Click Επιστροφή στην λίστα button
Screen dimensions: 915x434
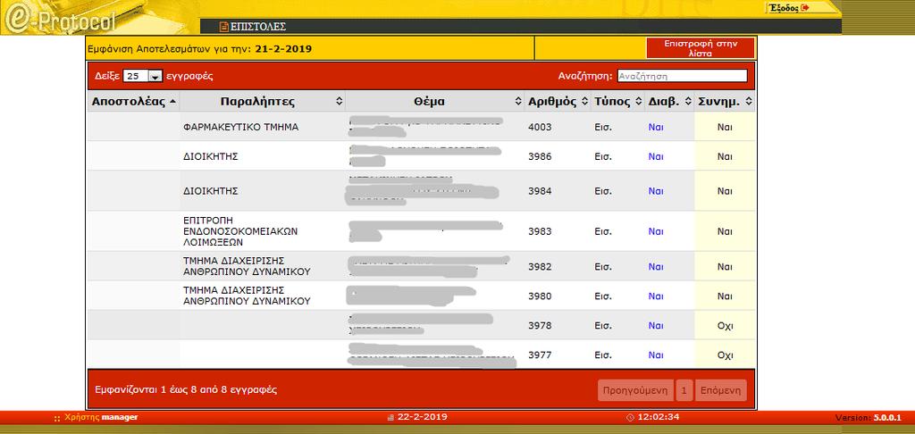point(701,48)
